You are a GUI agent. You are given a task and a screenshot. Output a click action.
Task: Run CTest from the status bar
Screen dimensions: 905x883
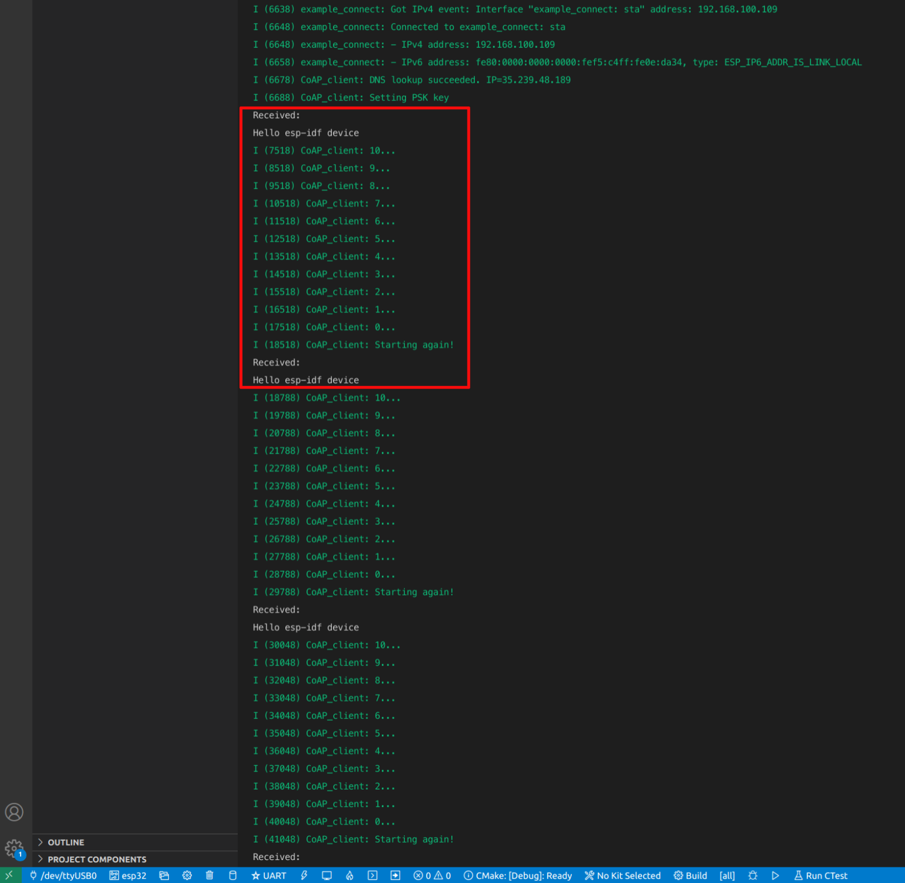coord(821,875)
